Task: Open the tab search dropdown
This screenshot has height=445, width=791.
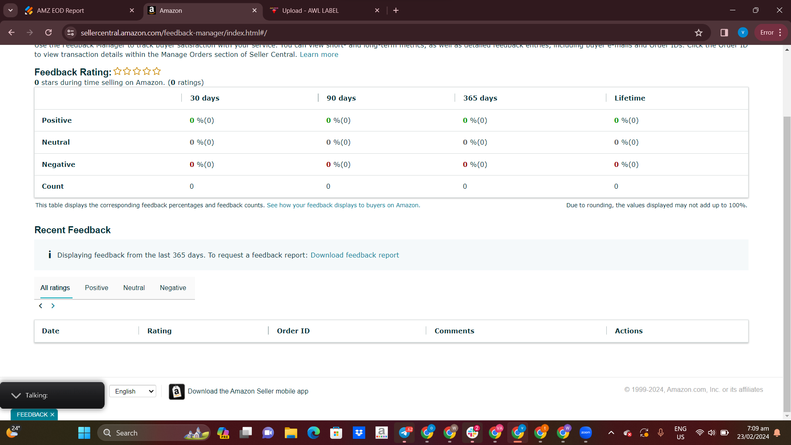Action: 10,10
